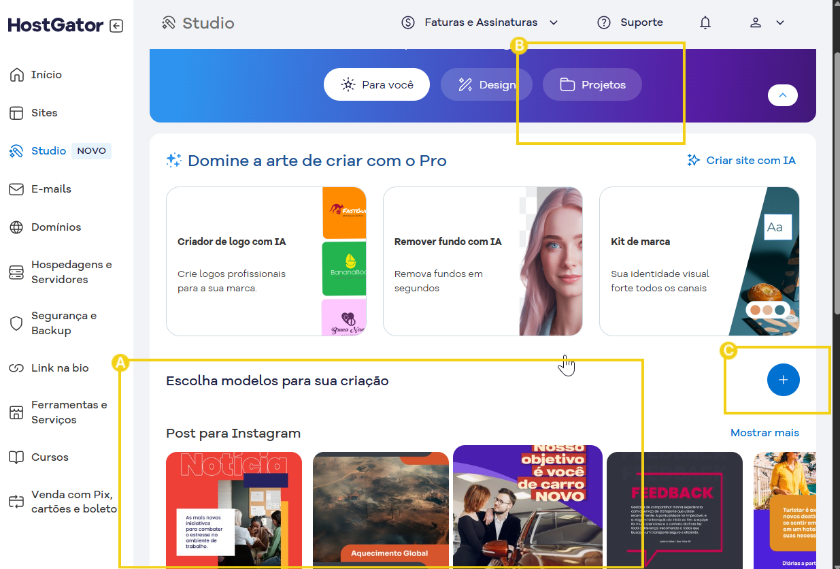Open the Remover fundo com IA card
Screen dimensions: 840x569
483,261
